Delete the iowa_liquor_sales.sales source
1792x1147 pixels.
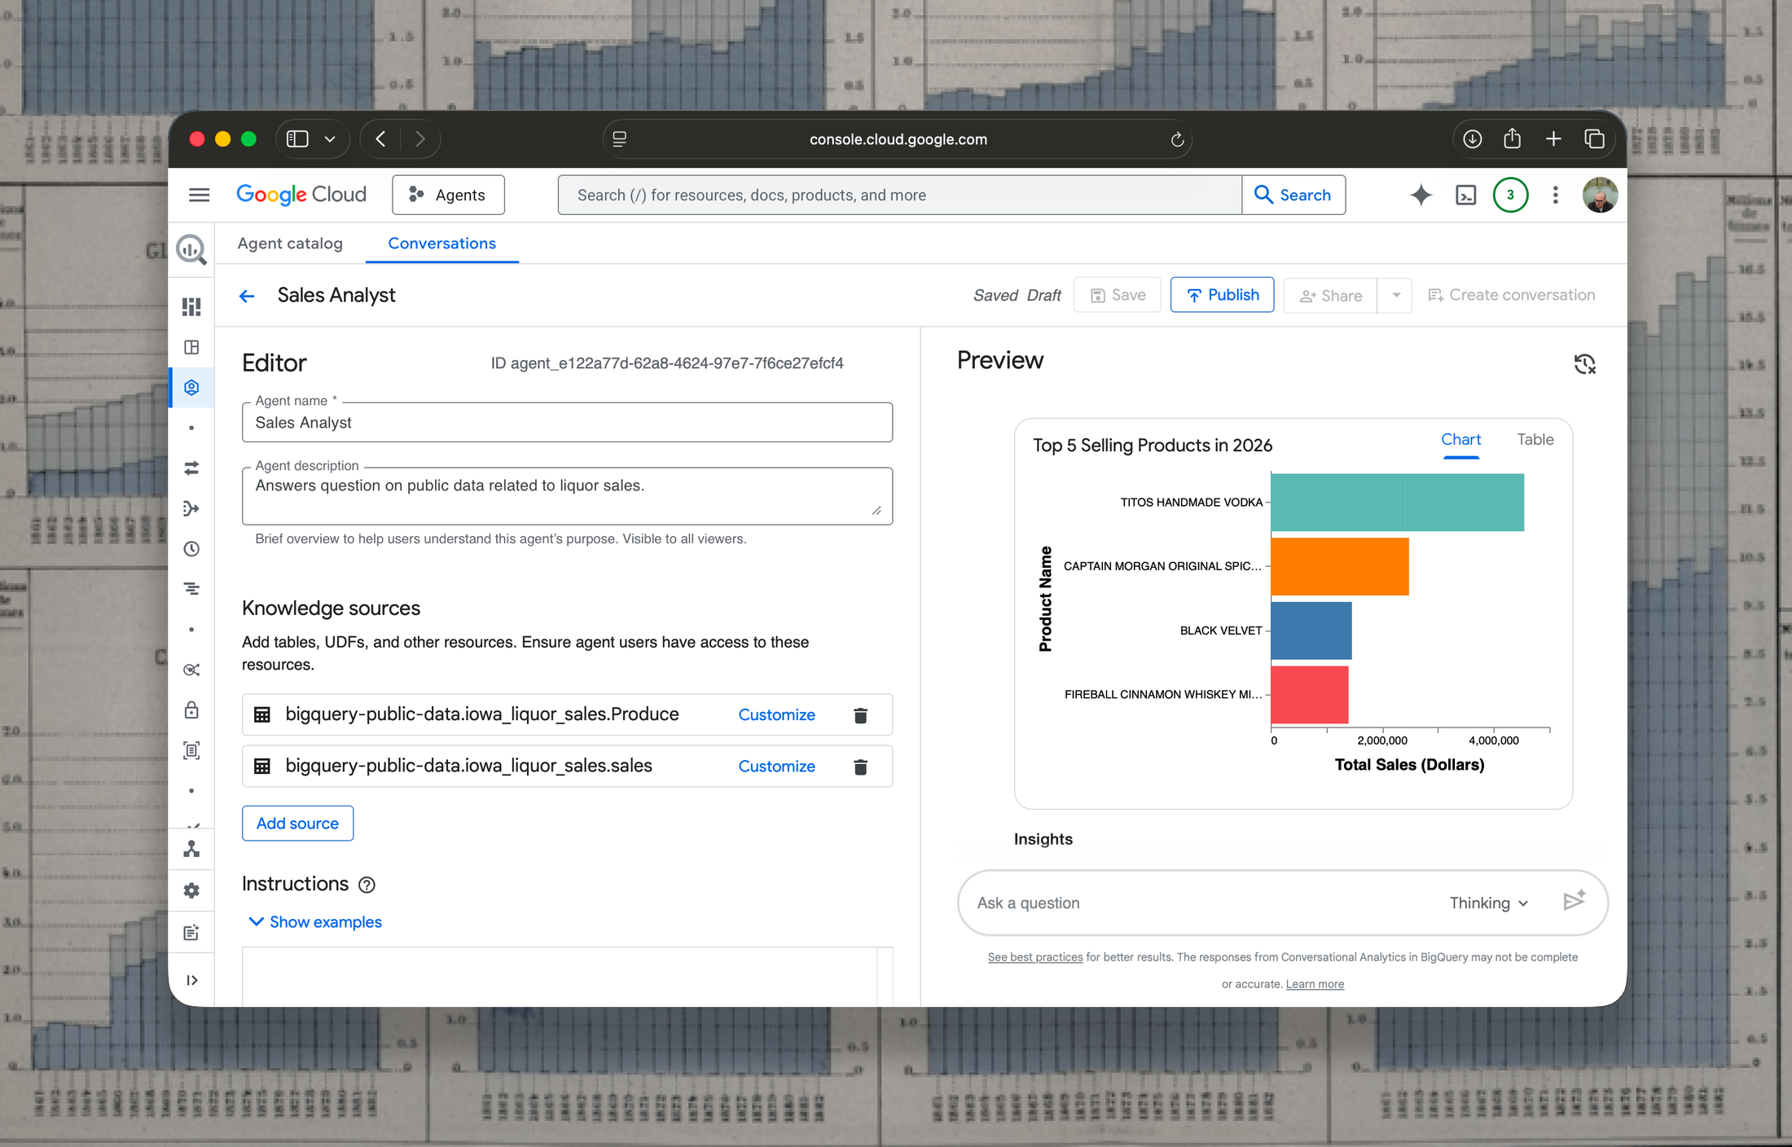pos(860,767)
